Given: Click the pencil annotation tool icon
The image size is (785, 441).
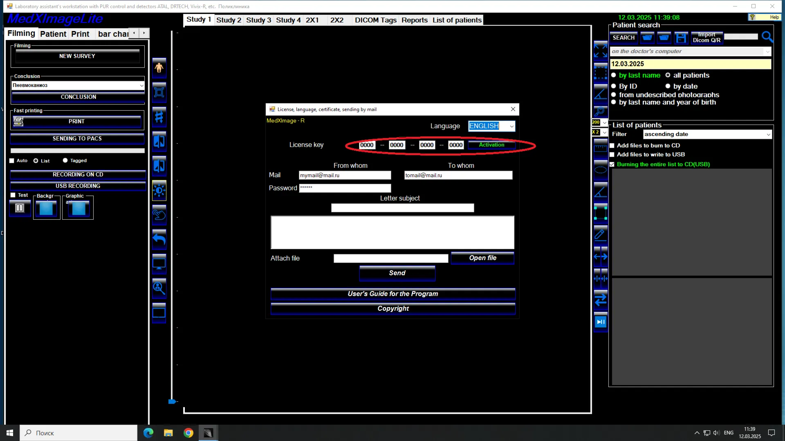Looking at the screenshot, I should point(600,234).
